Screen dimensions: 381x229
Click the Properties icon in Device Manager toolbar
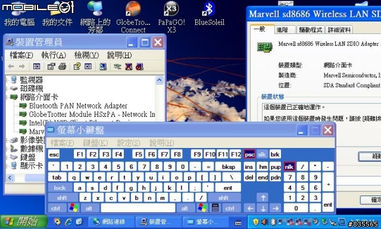51,66
